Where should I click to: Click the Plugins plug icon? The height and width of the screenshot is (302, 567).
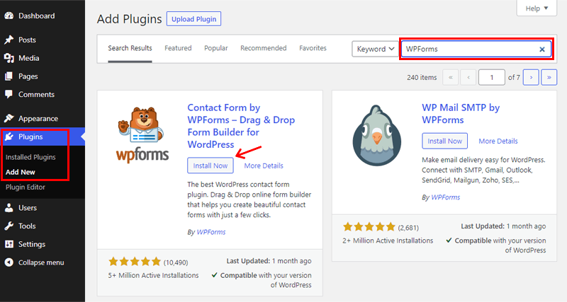pyautogui.click(x=9, y=137)
